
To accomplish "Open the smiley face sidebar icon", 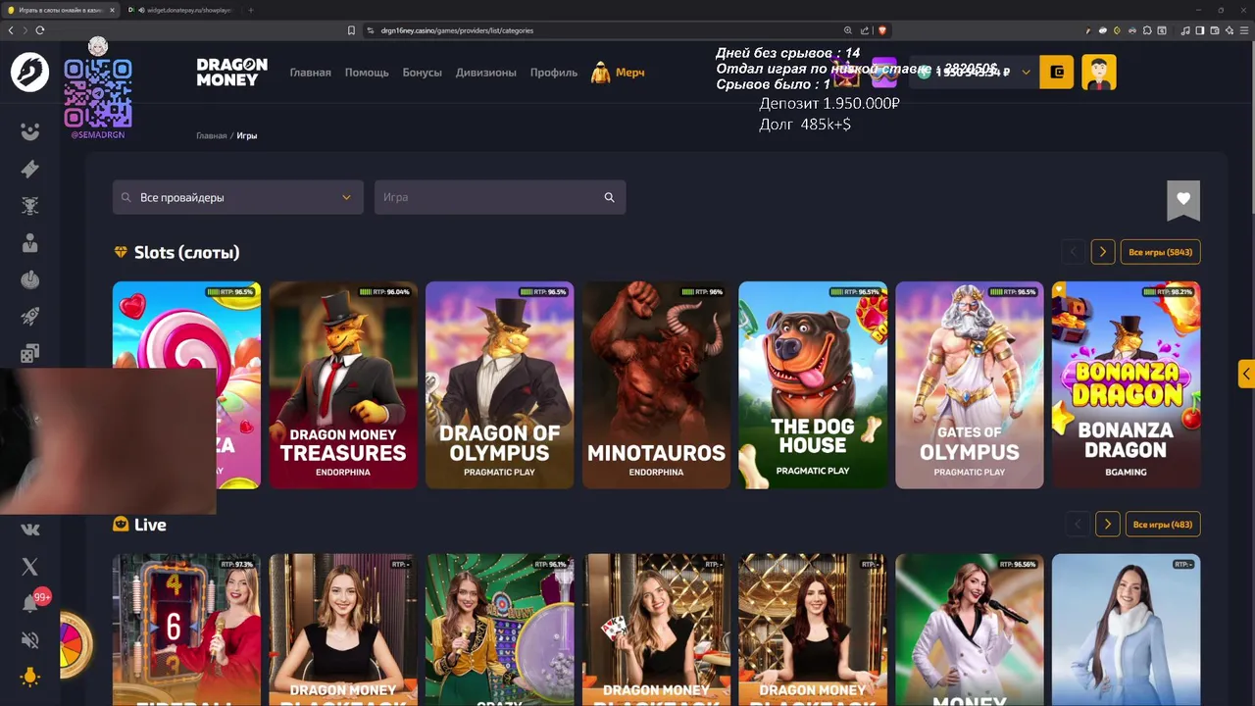I will click(x=30, y=132).
